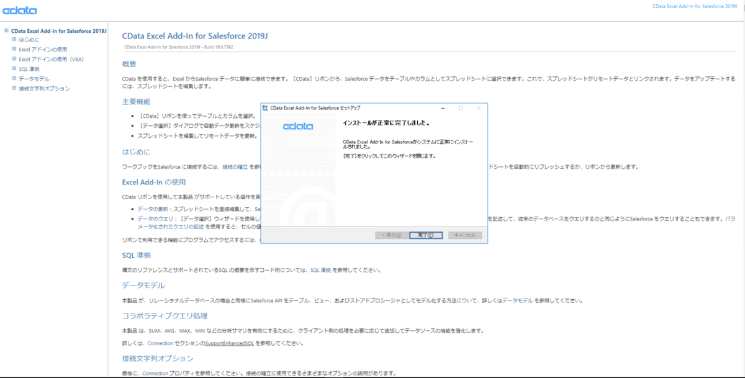Click the 接続文字列オプション section heading
This screenshot has height=378, width=745.
[158, 359]
